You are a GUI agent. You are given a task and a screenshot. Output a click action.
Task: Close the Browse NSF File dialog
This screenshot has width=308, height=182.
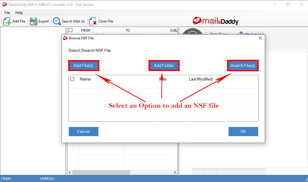pyautogui.click(x=260, y=38)
